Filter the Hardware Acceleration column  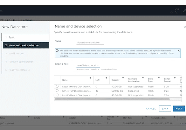point(143,78)
